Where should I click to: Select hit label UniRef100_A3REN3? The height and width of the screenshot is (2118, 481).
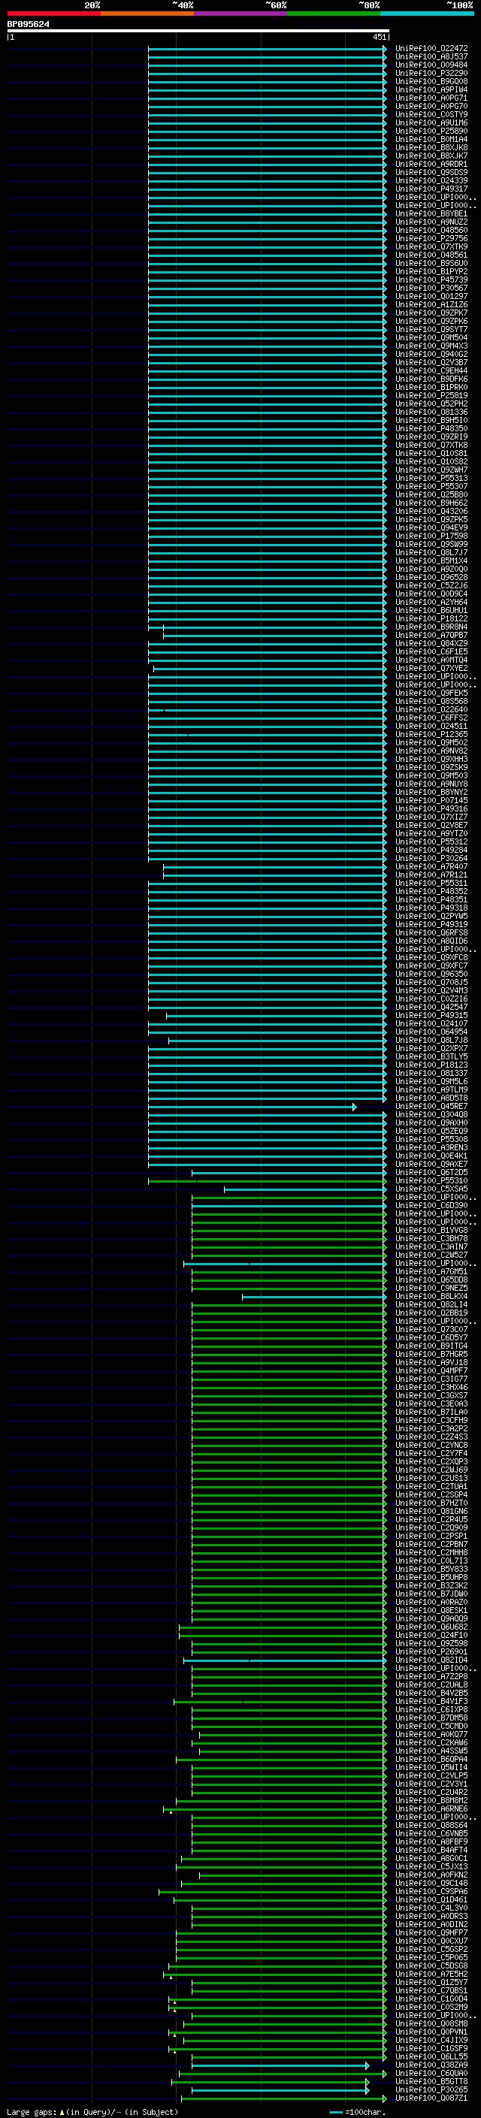431,1148
